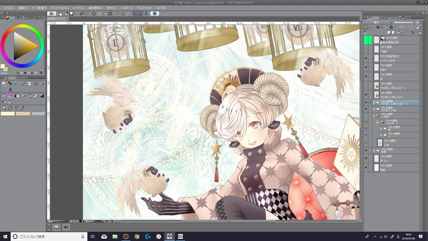
Task: Select the pink highlighted brush tool
Action: [10, 96]
